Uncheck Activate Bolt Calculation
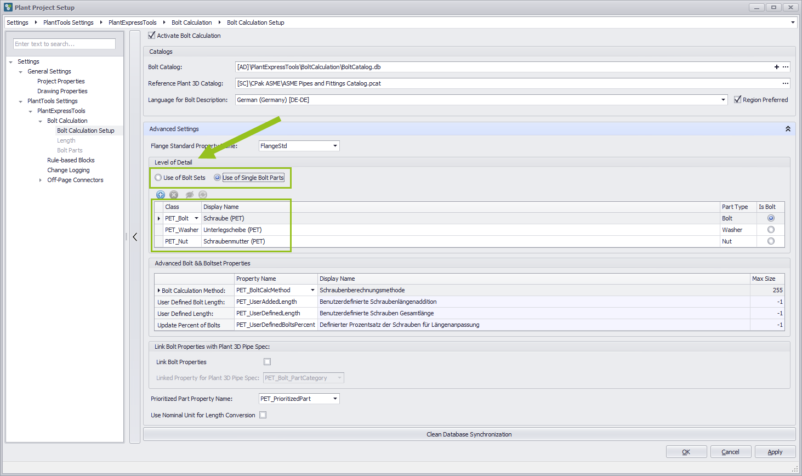802x476 pixels. coord(152,35)
